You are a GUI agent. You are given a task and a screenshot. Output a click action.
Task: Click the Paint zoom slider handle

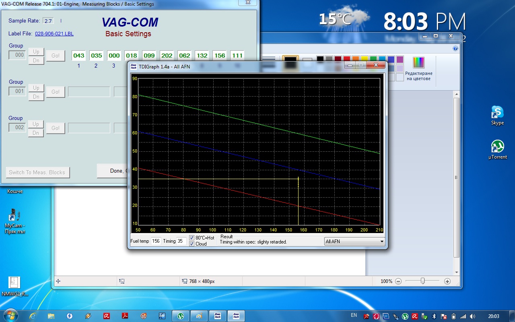pyautogui.click(x=422, y=281)
